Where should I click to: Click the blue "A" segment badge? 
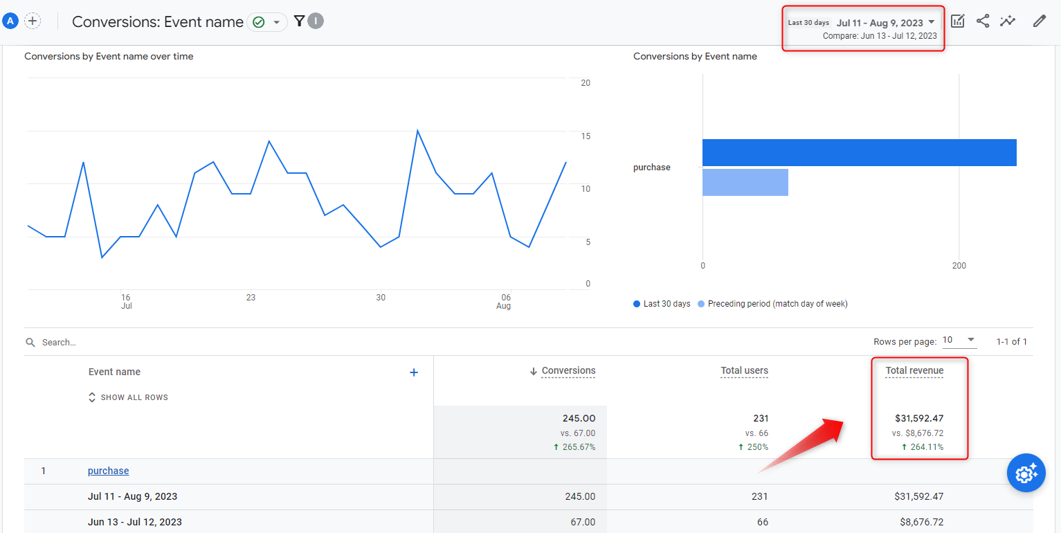click(x=10, y=21)
